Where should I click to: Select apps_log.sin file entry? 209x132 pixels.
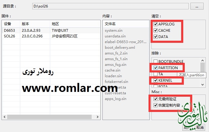pyautogui.click(x=116, y=99)
